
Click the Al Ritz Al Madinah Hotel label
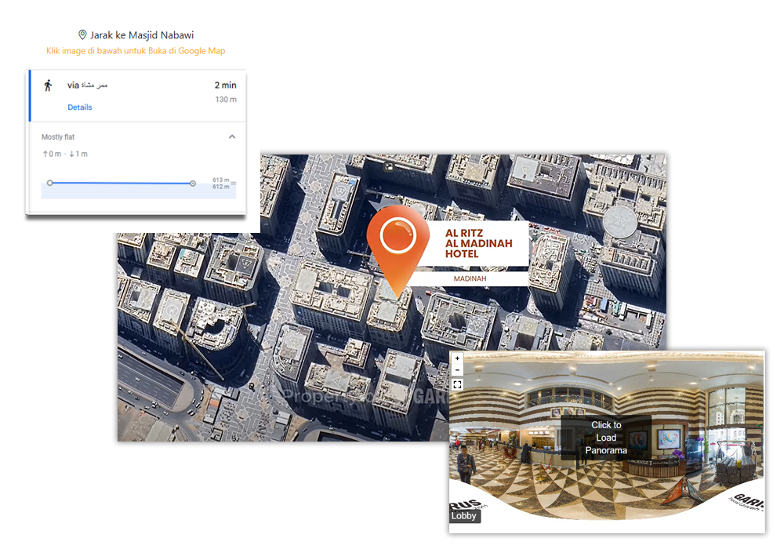pyautogui.click(x=478, y=244)
